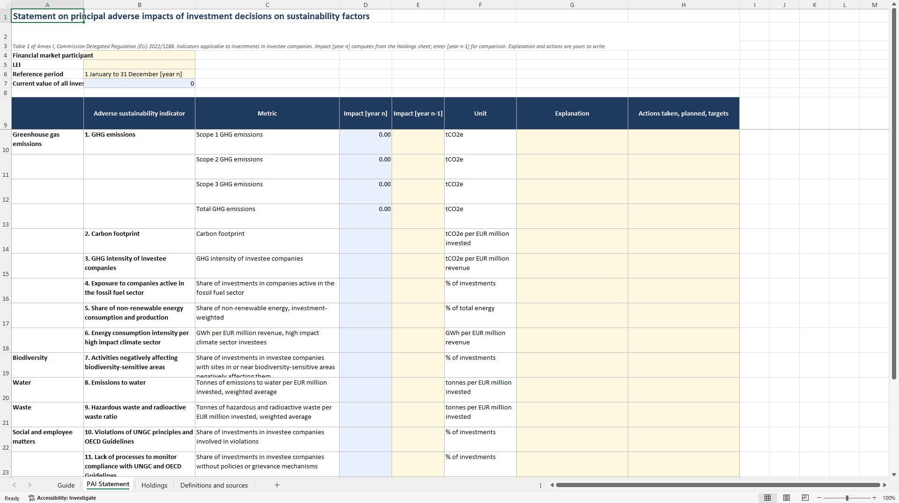
Task: Click Adverse sustainability indicator header
Action: click(139, 113)
